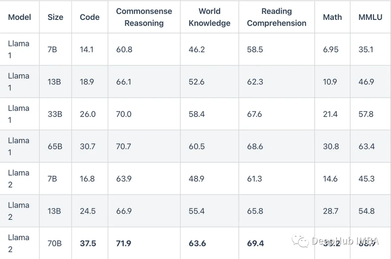
Task: Click the WeChat logo in watermark
Action: 300,241
